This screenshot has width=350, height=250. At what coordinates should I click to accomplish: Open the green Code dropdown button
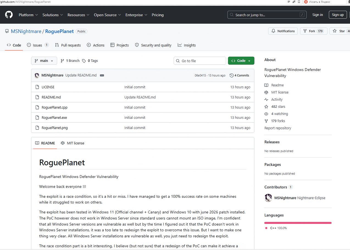(x=241, y=61)
